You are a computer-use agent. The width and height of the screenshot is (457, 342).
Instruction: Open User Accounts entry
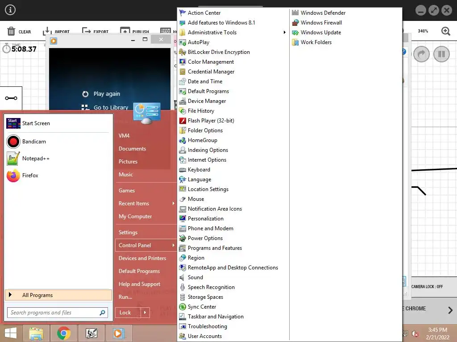point(204,336)
